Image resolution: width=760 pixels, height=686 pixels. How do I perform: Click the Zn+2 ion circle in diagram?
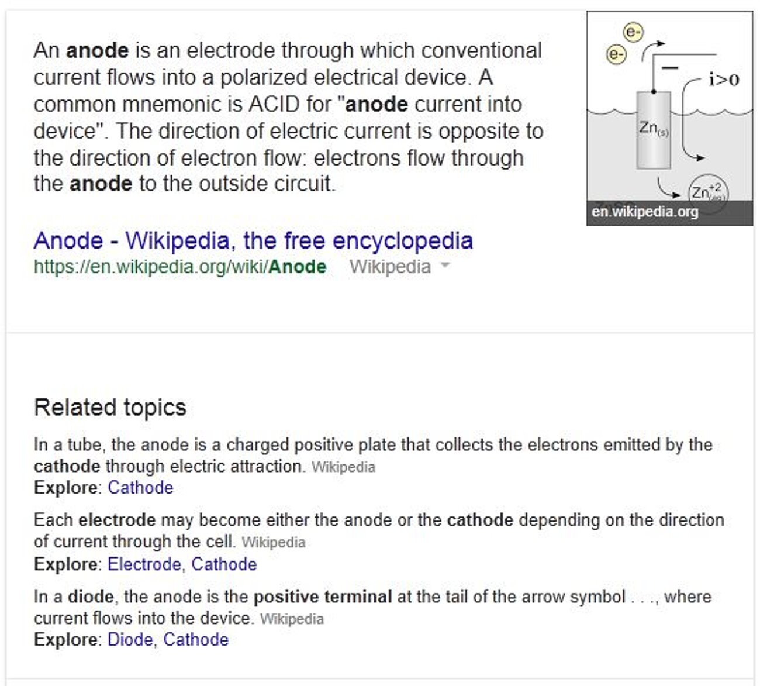707,191
